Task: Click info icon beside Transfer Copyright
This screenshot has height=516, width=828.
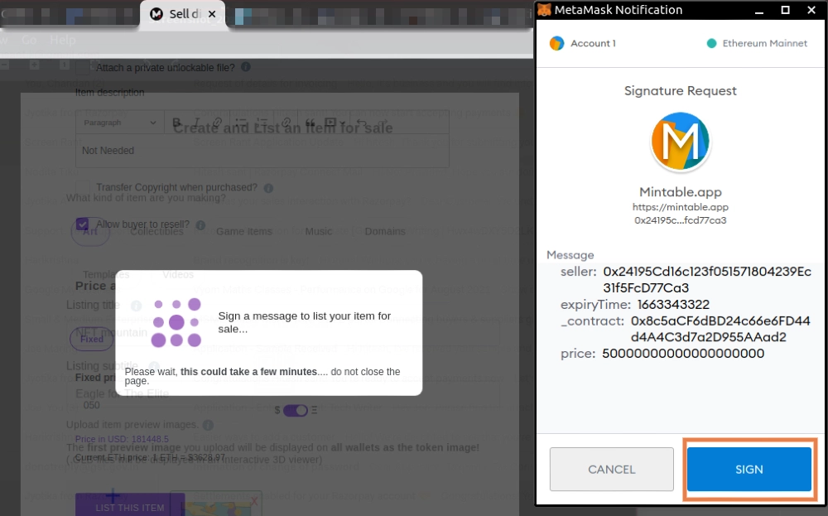Action: pos(268,188)
